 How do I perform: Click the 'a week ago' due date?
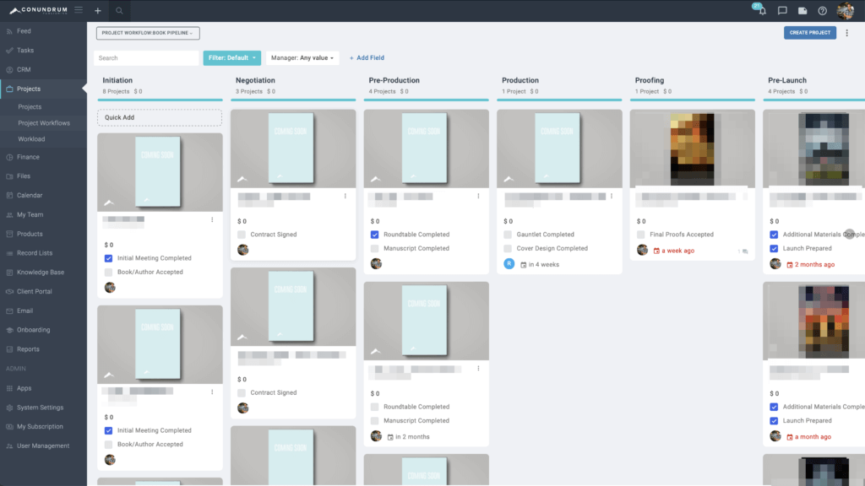(674, 251)
